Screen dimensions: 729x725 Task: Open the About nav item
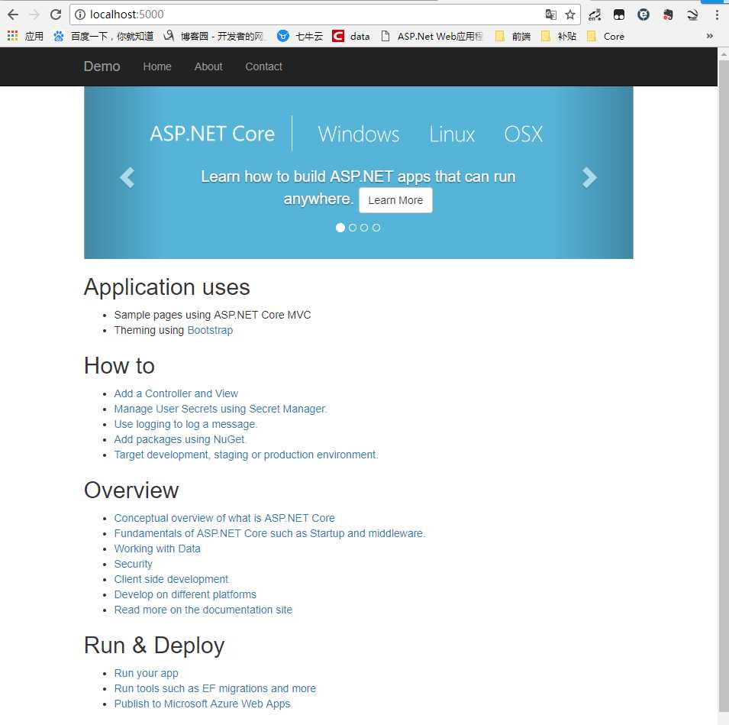point(208,66)
